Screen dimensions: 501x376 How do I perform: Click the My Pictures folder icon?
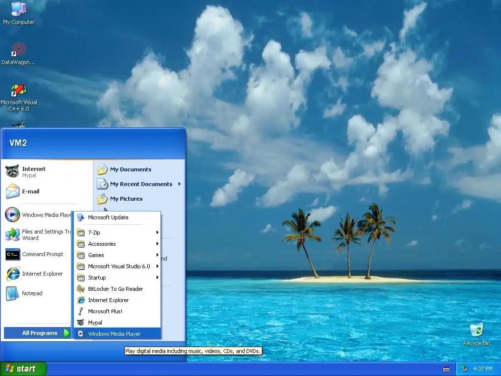(102, 199)
